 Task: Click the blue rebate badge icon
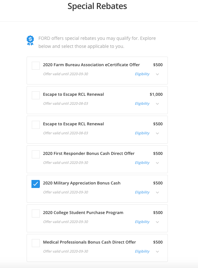30,40
